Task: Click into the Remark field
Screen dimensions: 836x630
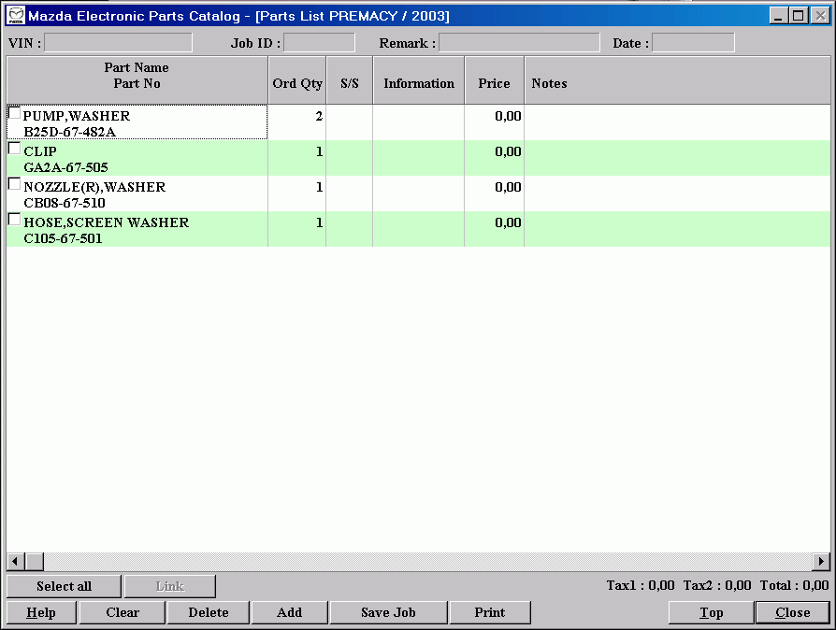Action: coord(519,43)
